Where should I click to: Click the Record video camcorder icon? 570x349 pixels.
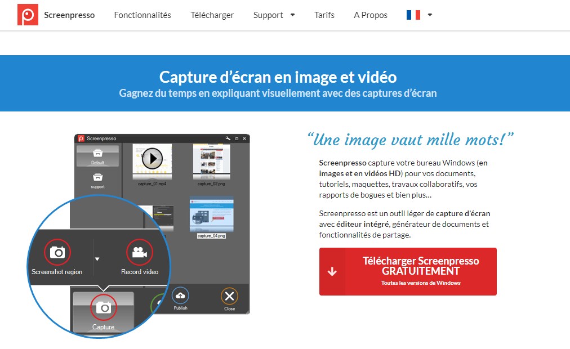click(140, 252)
